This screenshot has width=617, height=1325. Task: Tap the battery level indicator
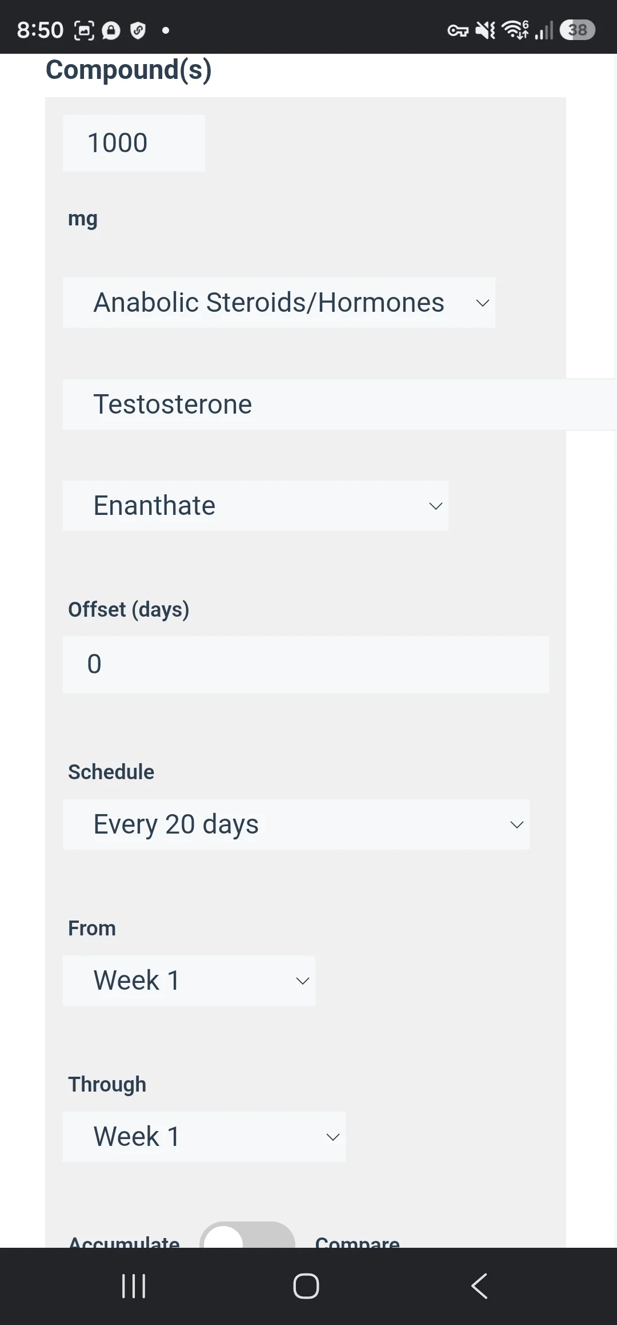coord(578,30)
